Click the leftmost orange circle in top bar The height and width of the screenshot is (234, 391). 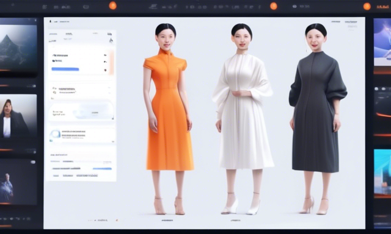coord(112,5)
